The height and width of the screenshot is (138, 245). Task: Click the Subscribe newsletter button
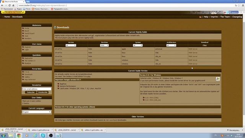[x=31, y=92]
